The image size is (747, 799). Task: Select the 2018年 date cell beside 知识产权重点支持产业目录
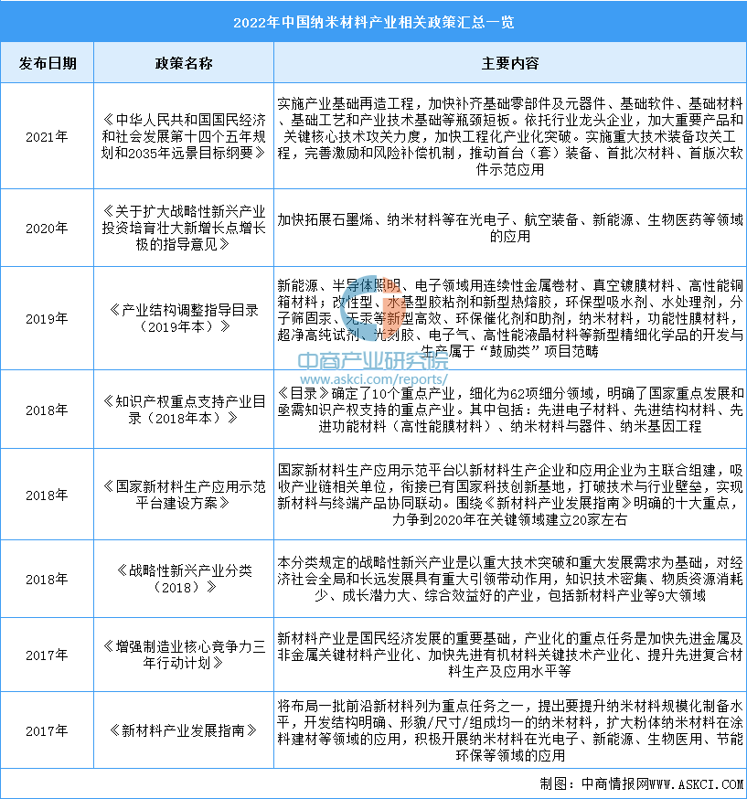point(47,410)
